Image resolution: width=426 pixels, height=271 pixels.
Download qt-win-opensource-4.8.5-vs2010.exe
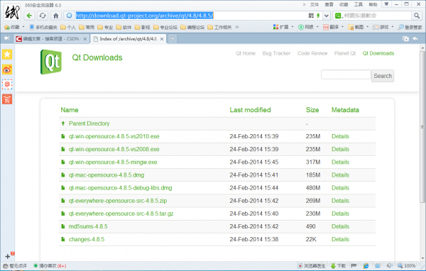[114, 136]
